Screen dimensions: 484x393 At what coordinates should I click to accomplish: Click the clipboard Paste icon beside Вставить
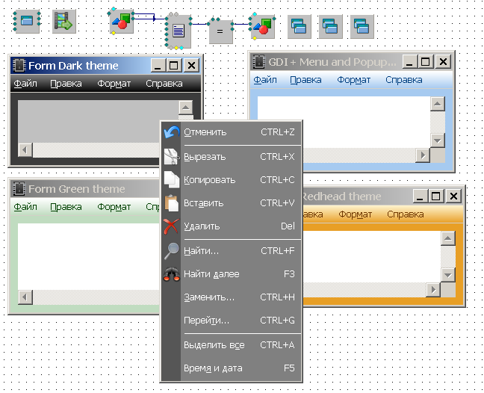point(171,202)
